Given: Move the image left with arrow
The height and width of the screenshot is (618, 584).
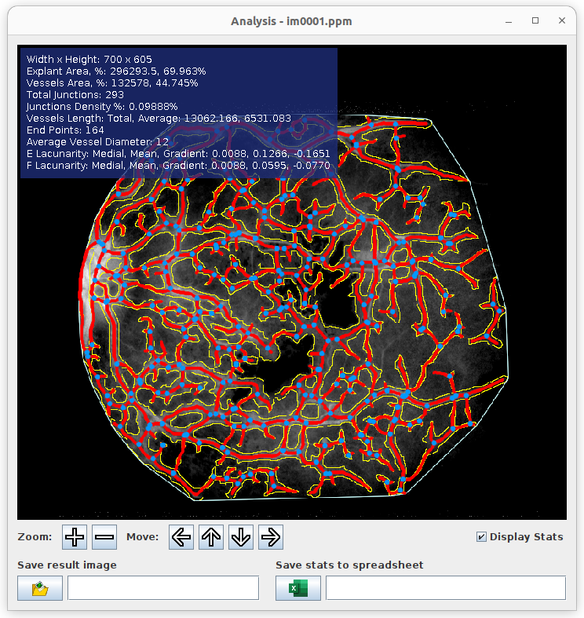Looking at the screenshot, I should click(181, 537).
